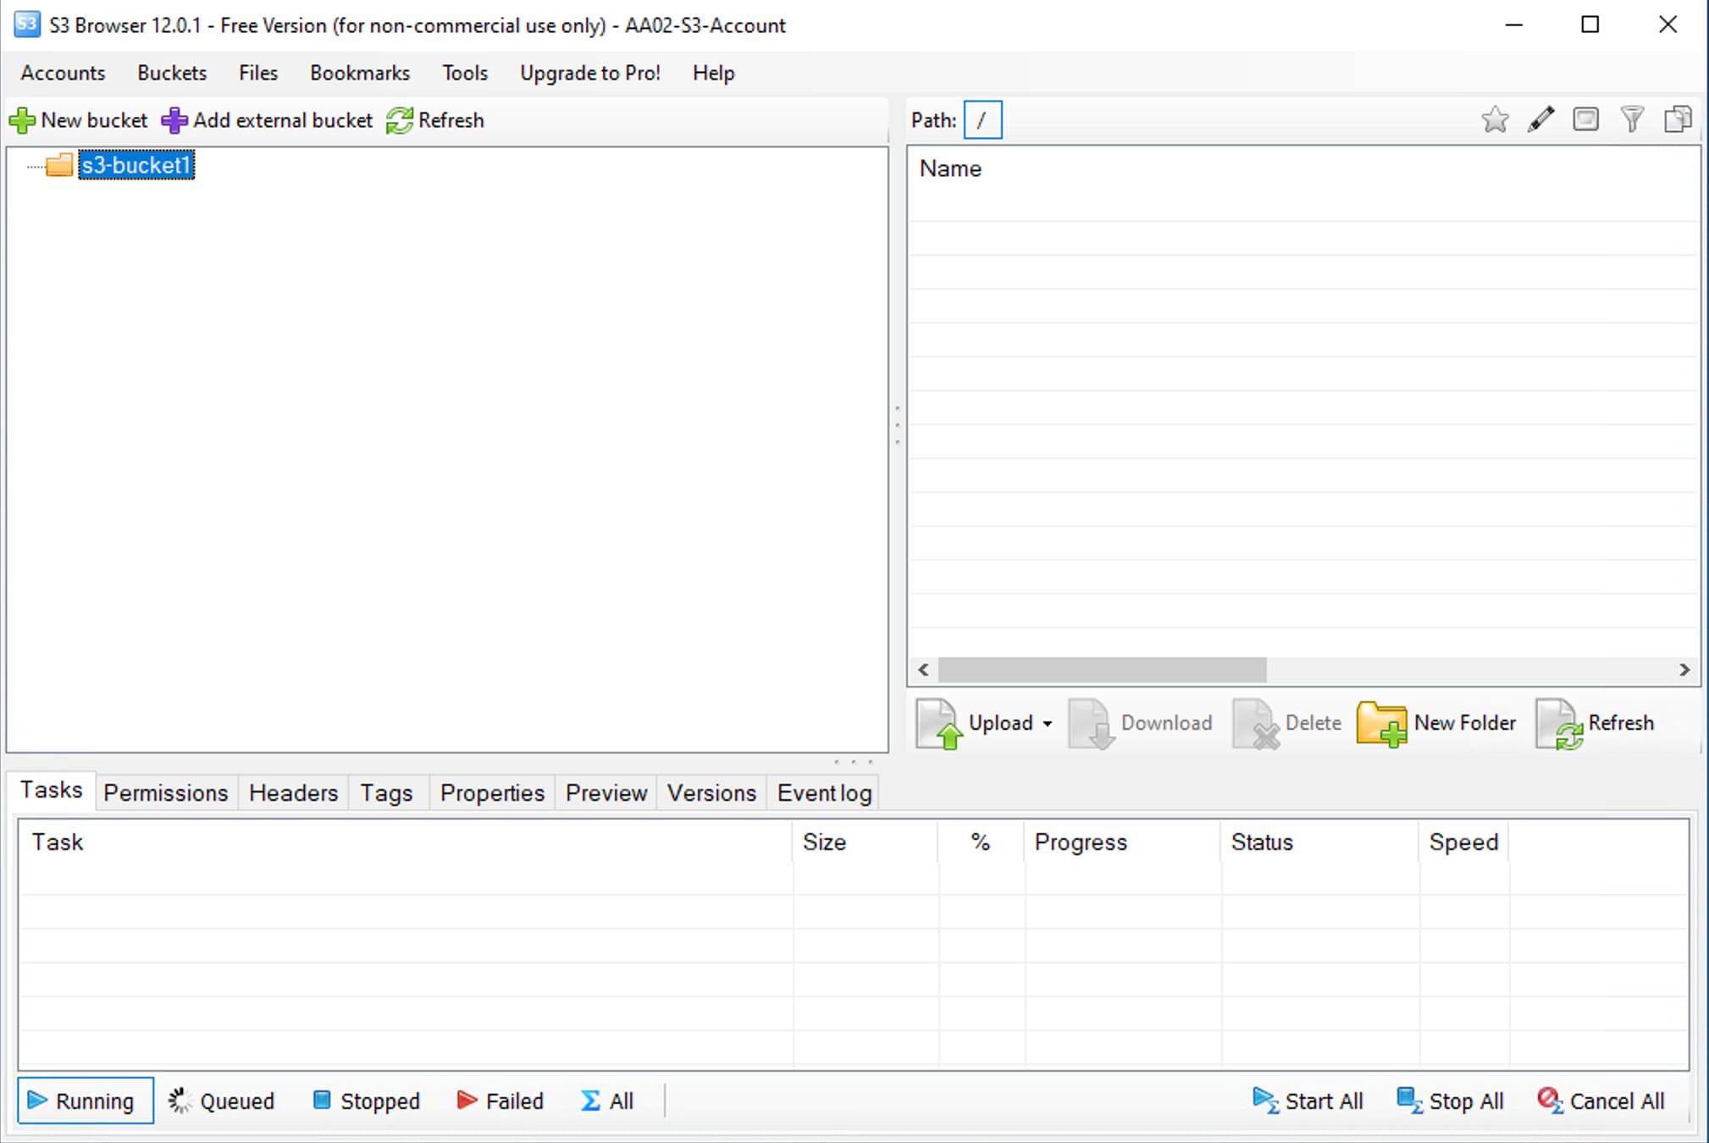Open the Tools menu
This screenshot has width=1709, height=1143.
464,73
